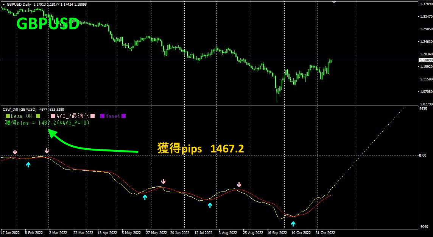Click the 1.20340 price axis label
The image size is (433, 237).
pos(425,54)
